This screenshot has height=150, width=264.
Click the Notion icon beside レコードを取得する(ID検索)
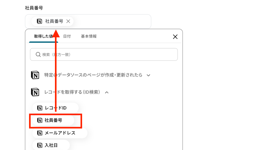coord(35,92)
